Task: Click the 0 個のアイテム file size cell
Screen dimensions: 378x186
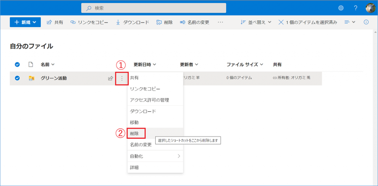Action: coord(239,78)
